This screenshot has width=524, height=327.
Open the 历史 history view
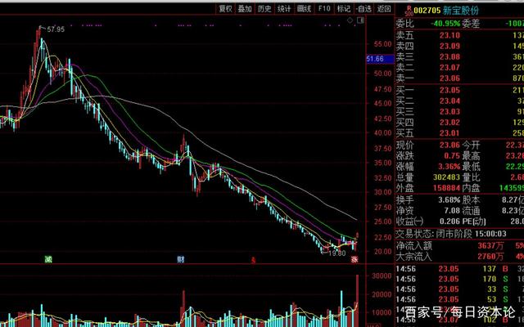pos(264,9)
